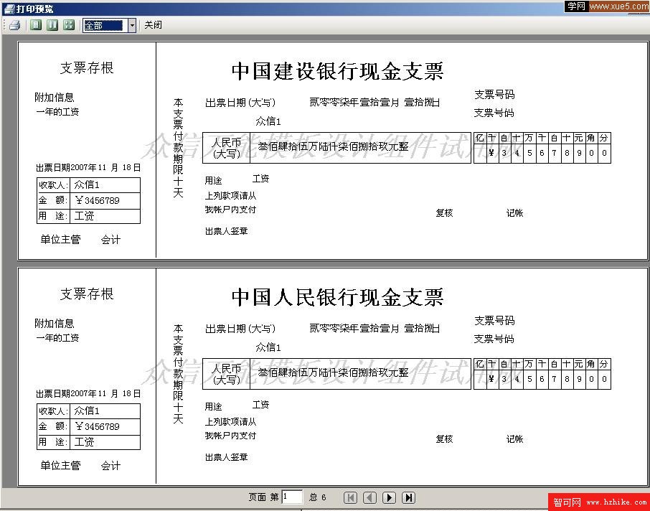650x511 pixels.
Task: Click the 关闭 button
Action: pyautogui.click(x=153, y=25)
